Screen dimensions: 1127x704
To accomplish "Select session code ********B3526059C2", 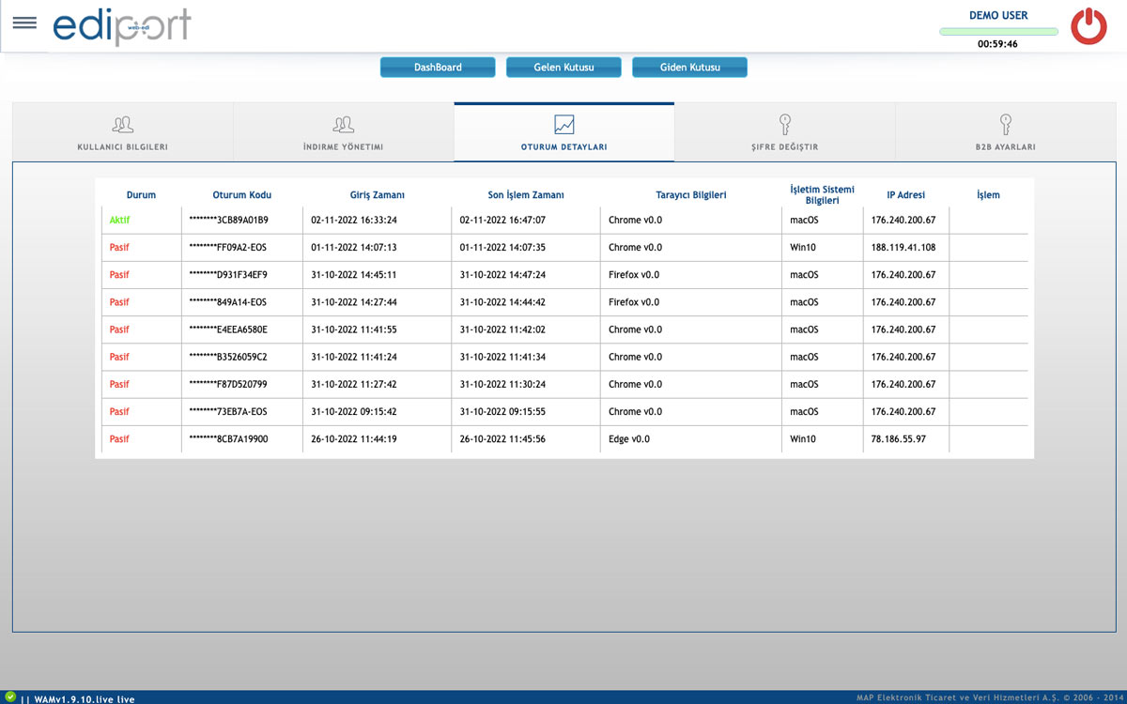I will (x=228, y=356).
